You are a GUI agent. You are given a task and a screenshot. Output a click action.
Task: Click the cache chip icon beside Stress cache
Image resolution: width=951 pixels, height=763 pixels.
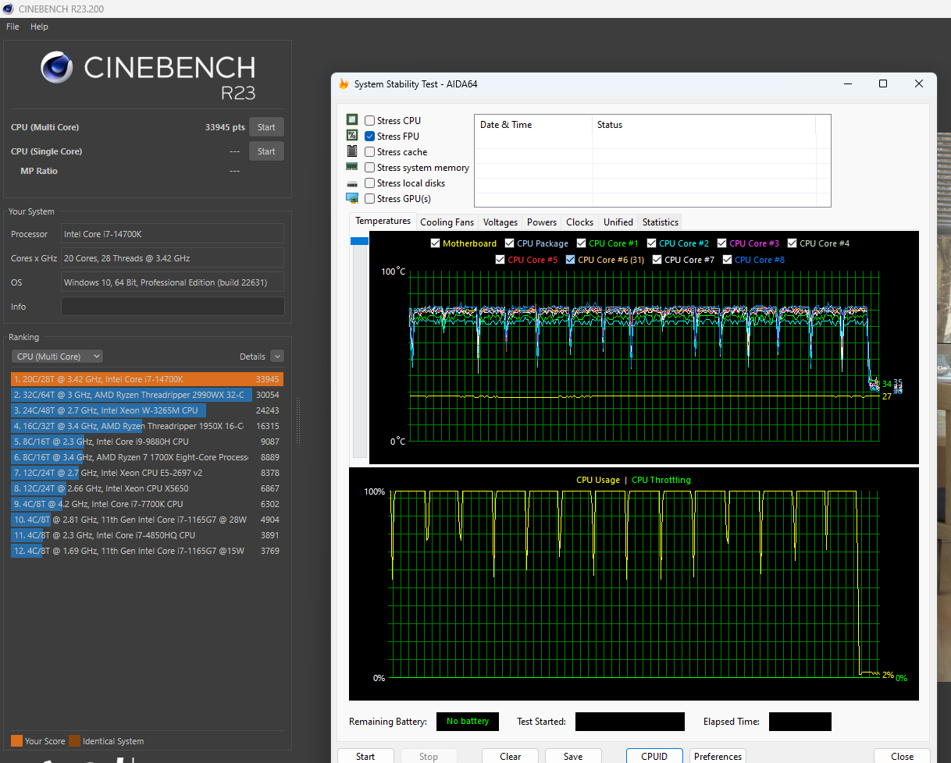[352, 151]
